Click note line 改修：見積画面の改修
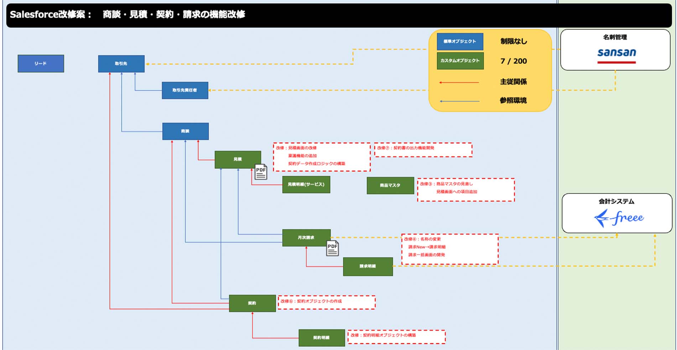This screenshot has width=677, height=350. tap(296, 148)
